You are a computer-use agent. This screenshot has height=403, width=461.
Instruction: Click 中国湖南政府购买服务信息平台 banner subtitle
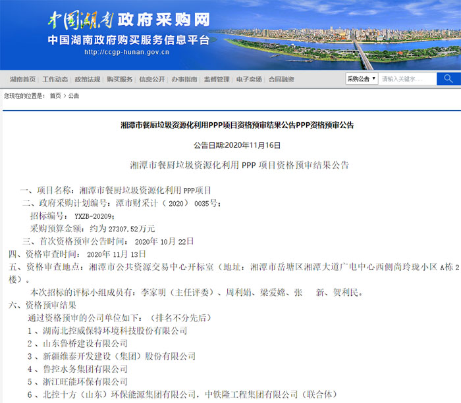(x=129, y=40)
